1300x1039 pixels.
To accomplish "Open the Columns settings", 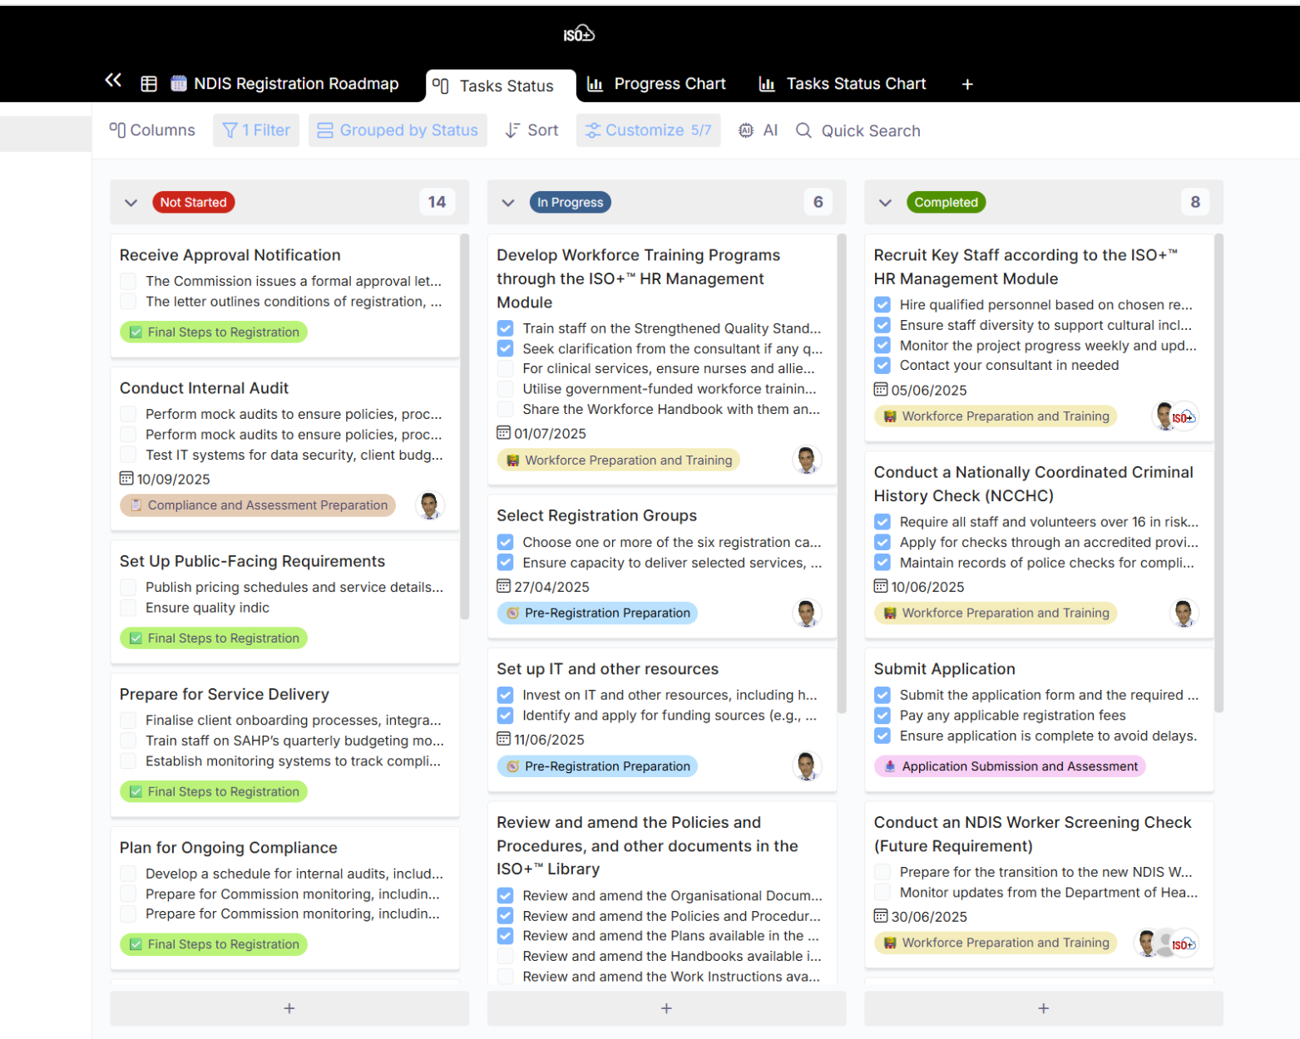I will point(152,130).
